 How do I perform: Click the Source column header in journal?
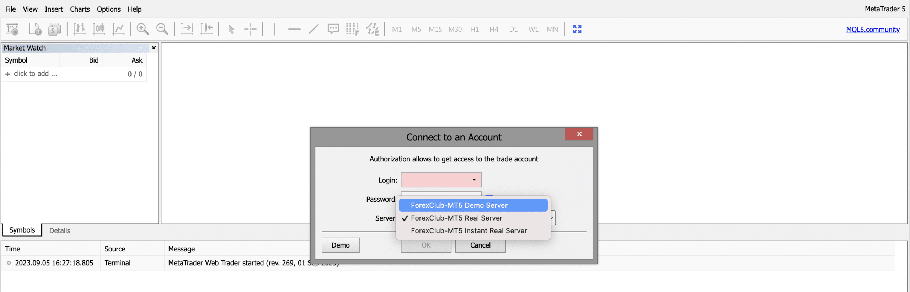(132, 249)
